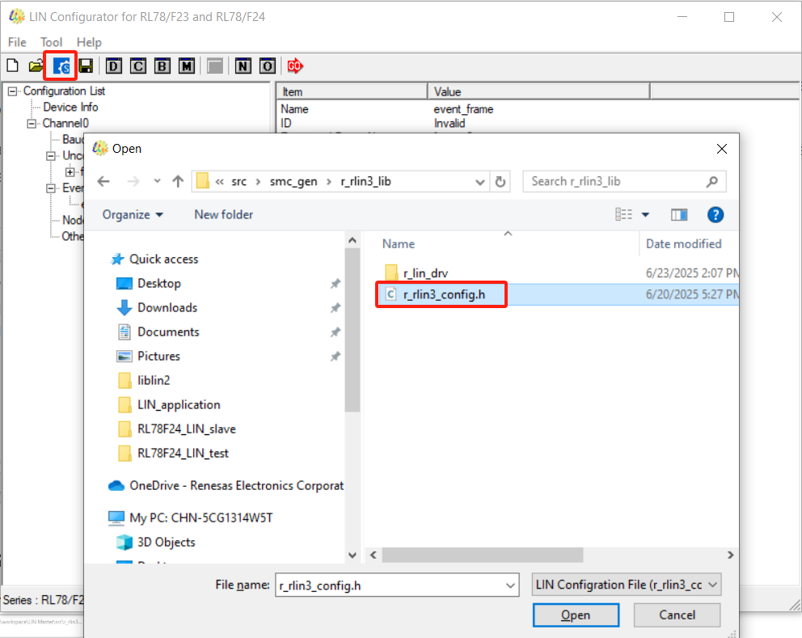Select the r_rlin3_config.h file
This screenshot has width=802, height=638.
point(444,294)
